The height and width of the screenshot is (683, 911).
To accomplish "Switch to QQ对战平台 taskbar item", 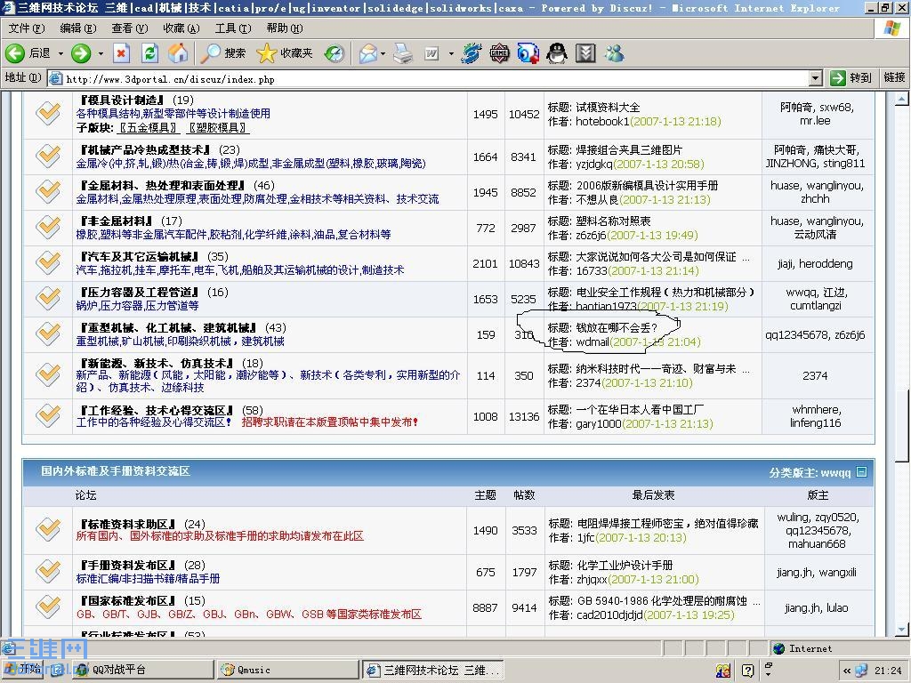I will [x=142, y=670].
